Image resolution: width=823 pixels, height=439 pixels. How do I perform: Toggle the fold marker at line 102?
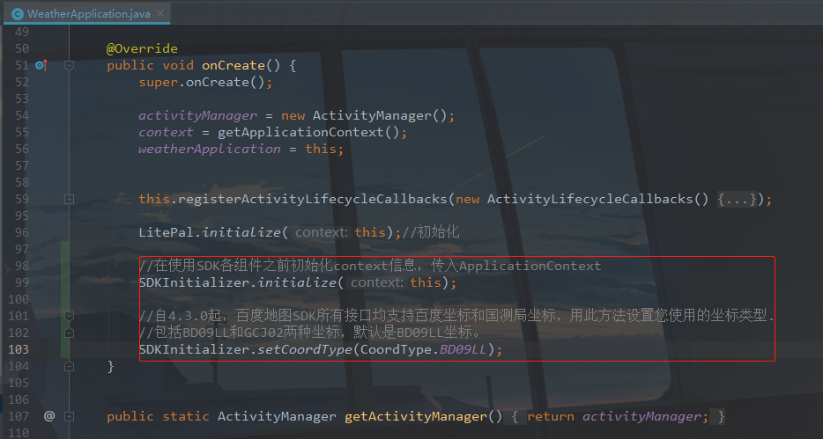coord(69,333)
